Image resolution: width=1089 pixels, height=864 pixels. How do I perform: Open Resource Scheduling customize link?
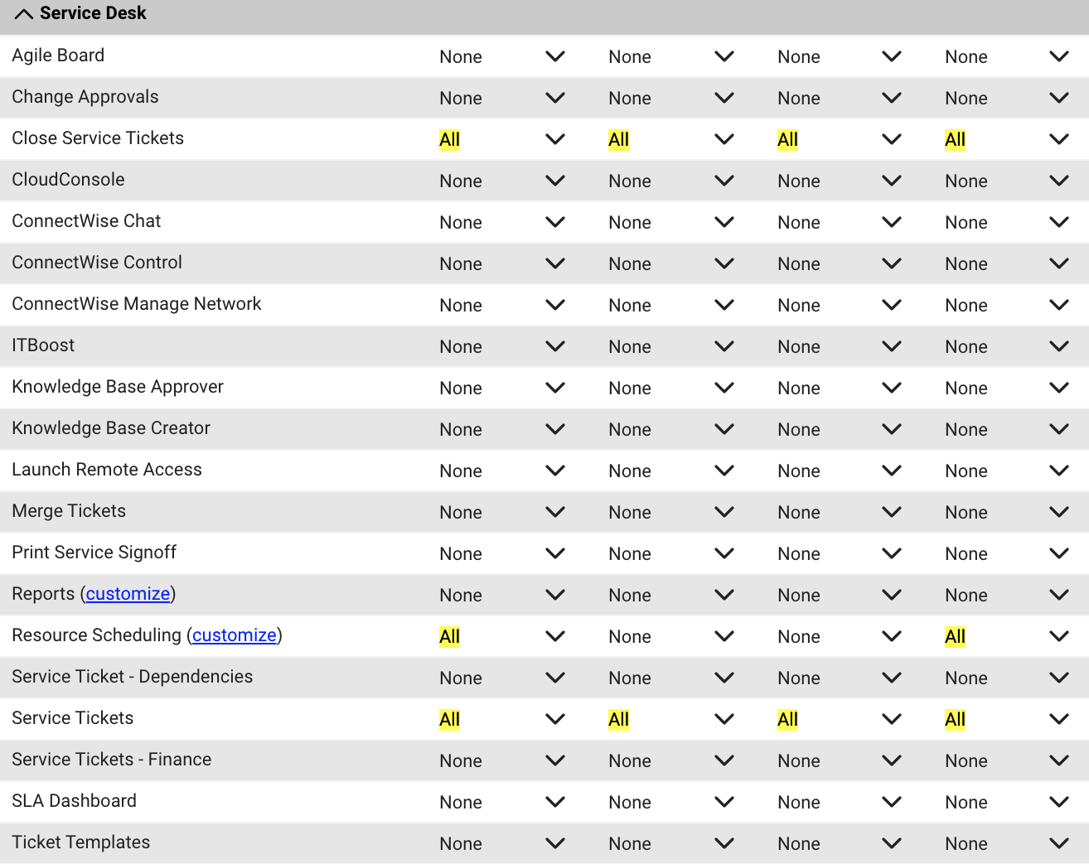[235, 635]
